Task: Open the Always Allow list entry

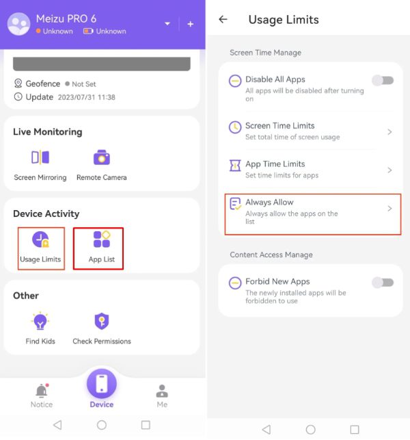Action: click(x=312, y=214)
